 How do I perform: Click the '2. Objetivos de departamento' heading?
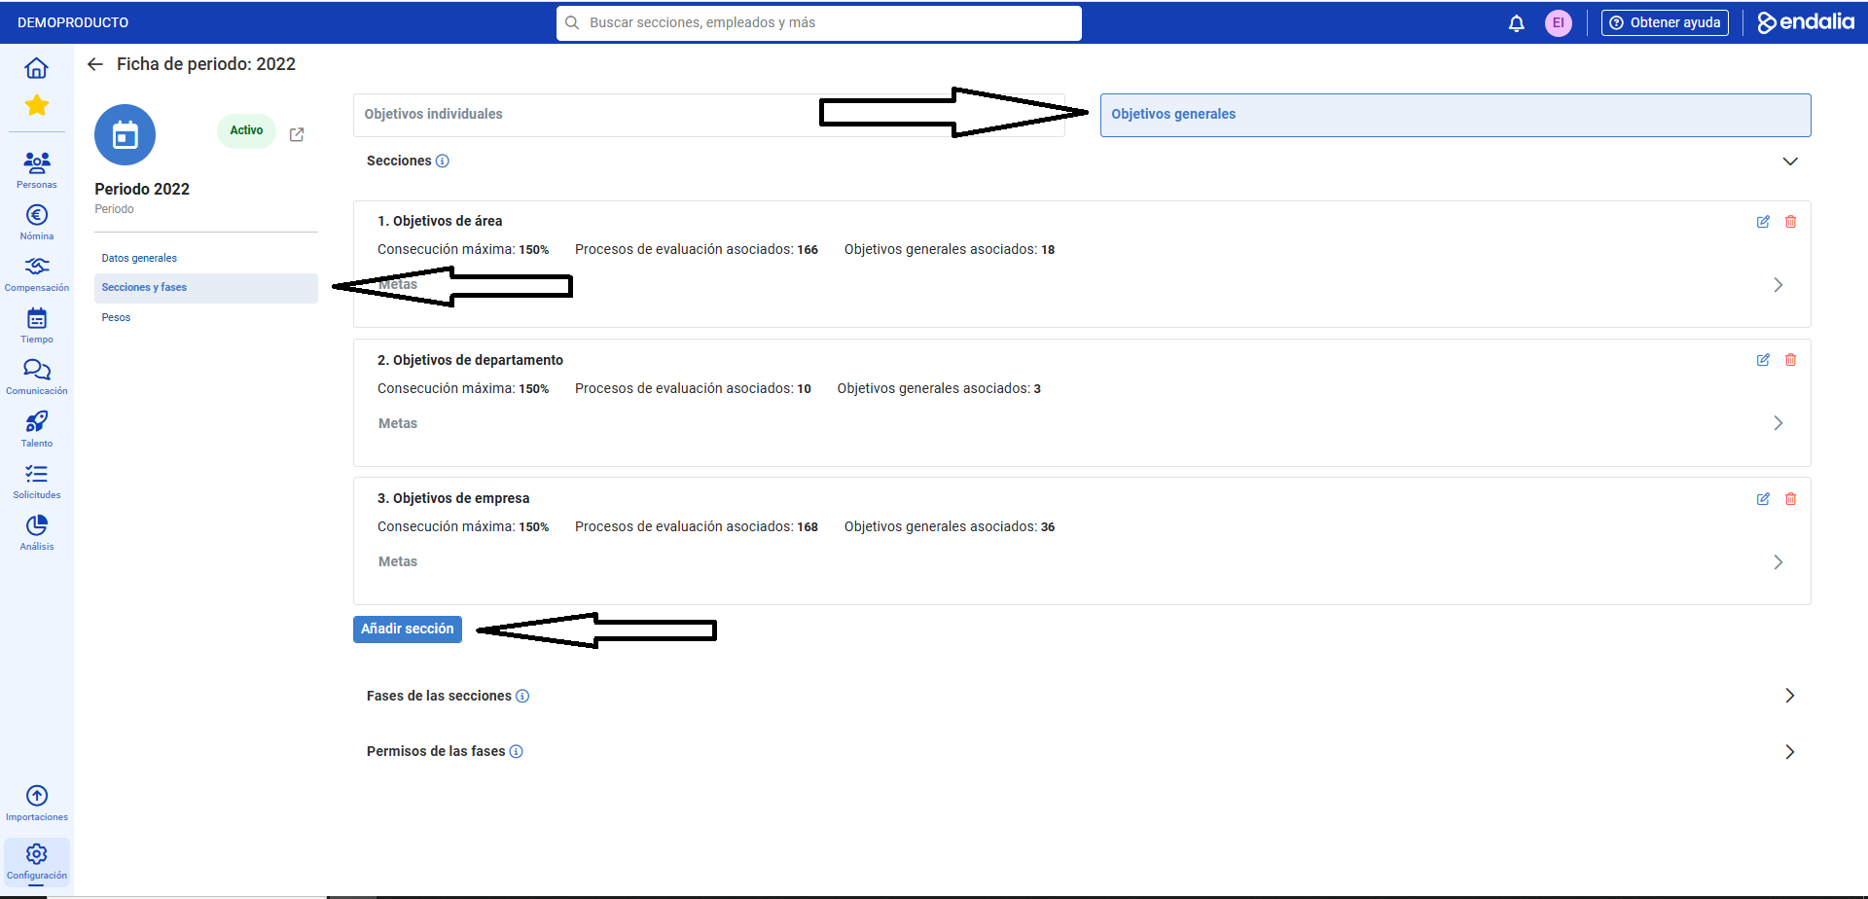[x=470, y=360]
